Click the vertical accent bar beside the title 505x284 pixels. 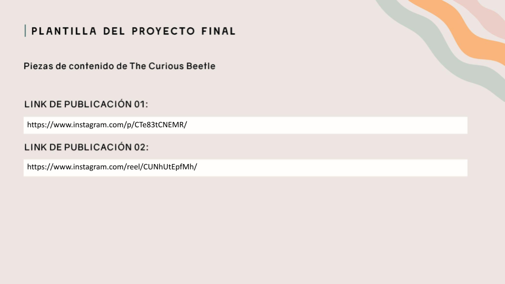(x=25, y=31)
